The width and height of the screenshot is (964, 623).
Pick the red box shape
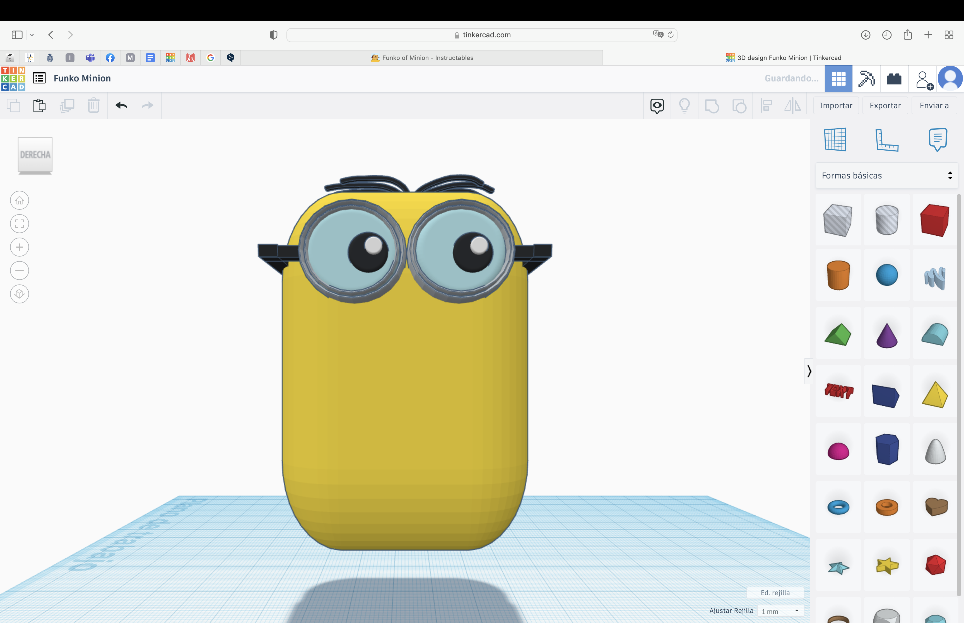click(x=935, y=221)
